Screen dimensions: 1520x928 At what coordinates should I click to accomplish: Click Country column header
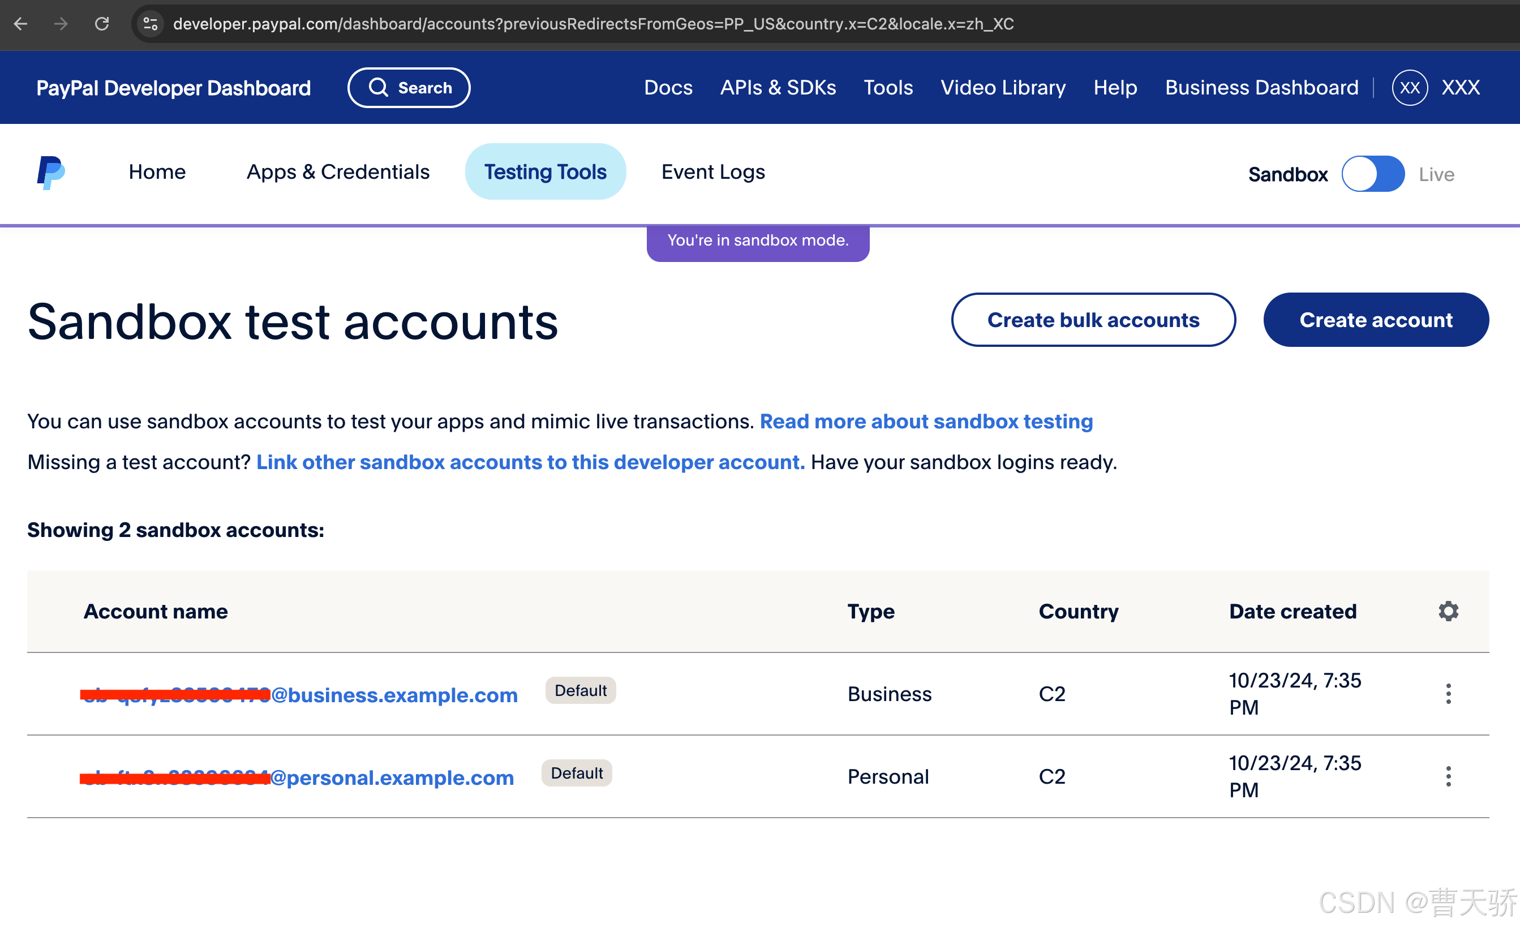click(x=1078, y=612)
